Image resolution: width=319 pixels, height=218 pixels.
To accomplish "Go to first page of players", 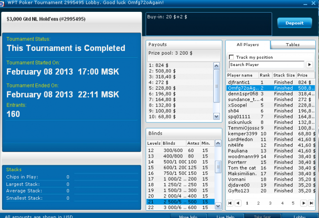I will click(x=230, y=203).
